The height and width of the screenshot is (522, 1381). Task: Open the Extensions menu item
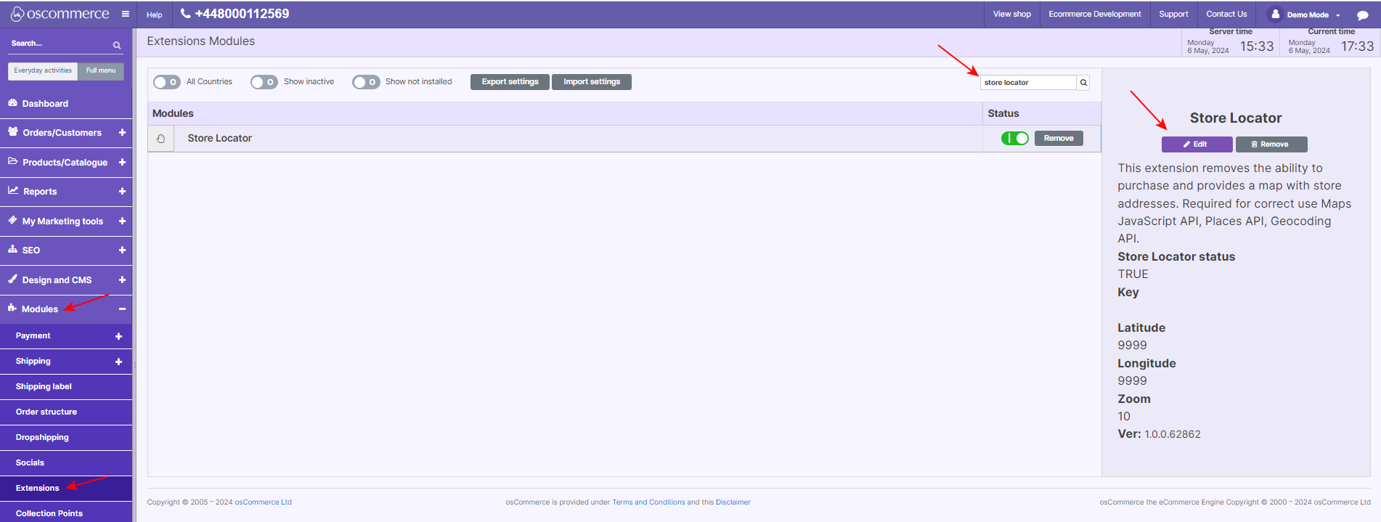point(66,489)
